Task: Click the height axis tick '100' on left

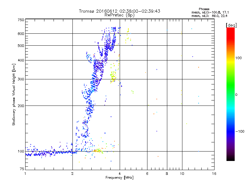Action: click(21, 152)
